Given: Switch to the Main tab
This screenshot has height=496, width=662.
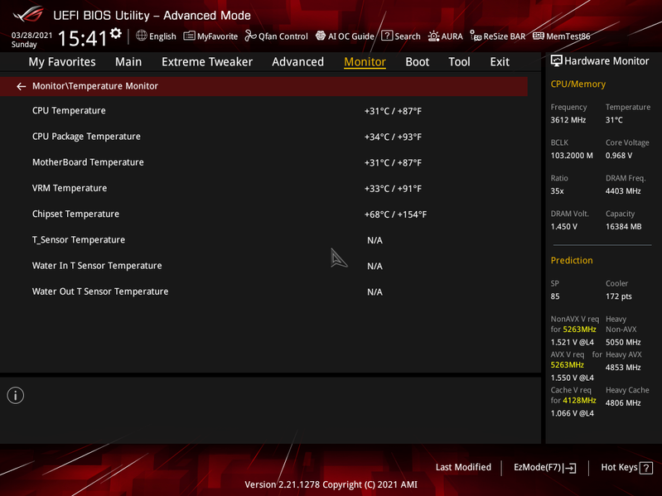Looking at the screenshot, I should pyautogui.click(x=128, y=62).
